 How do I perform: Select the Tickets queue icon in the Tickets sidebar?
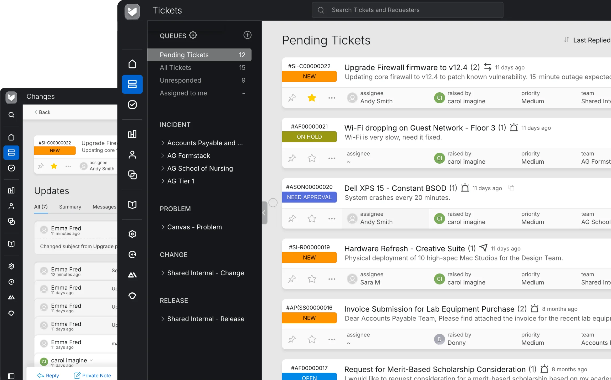click(x=132, y=84)
